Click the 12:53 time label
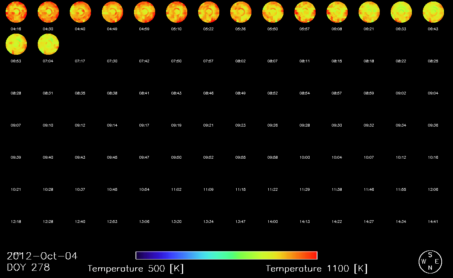This screenshot has height=278, width=453. (x=112, y=221)
